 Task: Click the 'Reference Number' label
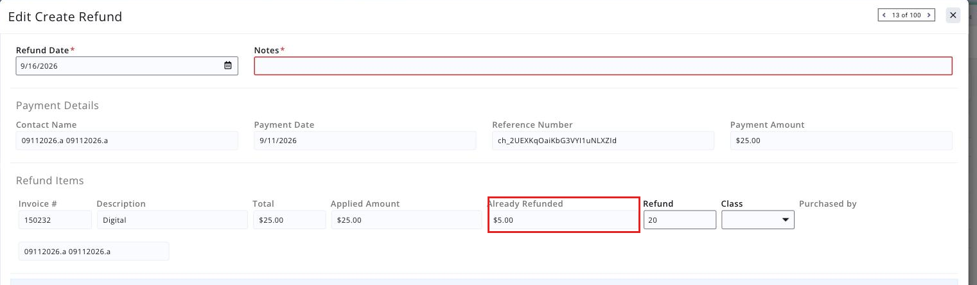point(533,125)
